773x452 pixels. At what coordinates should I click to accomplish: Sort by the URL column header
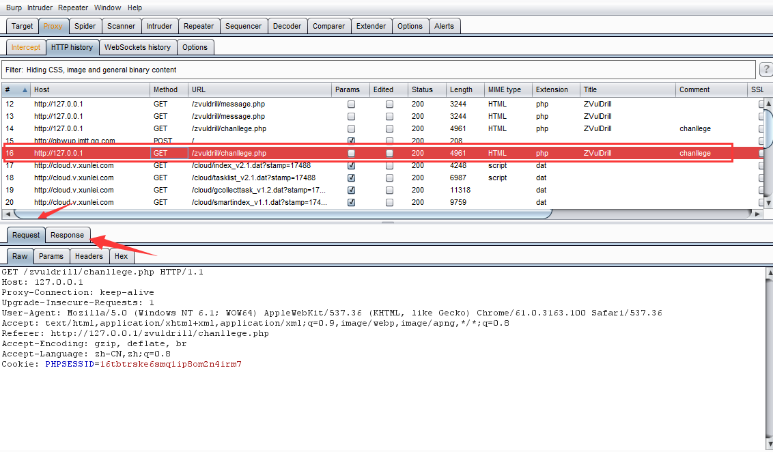point(259,89)
